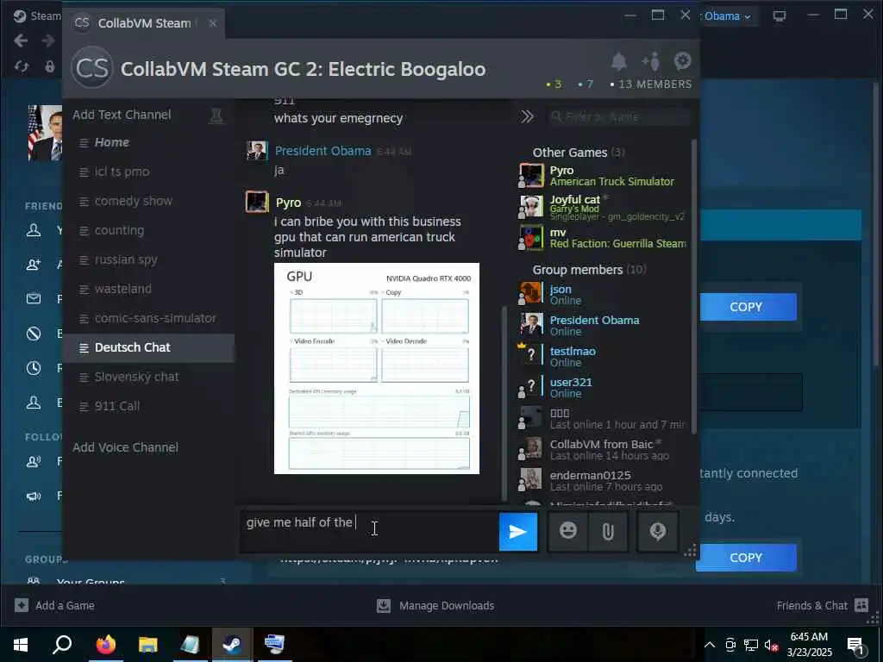This screenshot has width=883, height=662.
Task: Launch Firefox from taskbar
Action: click(105, 644)
